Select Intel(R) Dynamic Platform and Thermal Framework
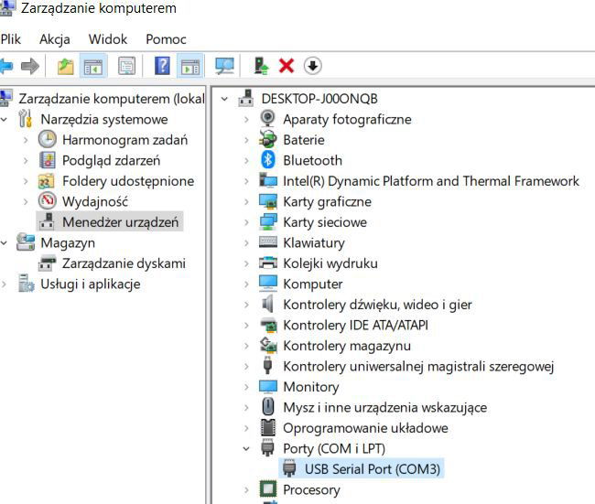This screenshot has width=595, height=504. point(431,181)
